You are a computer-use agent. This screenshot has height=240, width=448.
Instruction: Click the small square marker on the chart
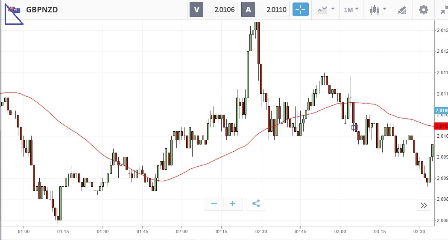click(354, 127)
